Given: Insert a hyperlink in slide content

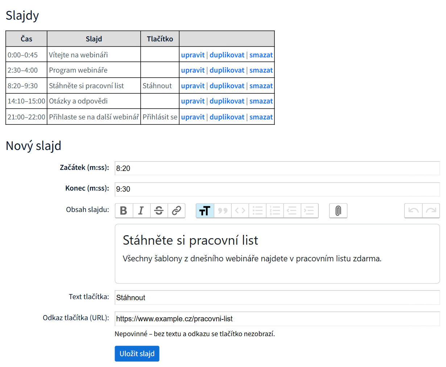Looking at the screenshot, I should click(176, 211).
